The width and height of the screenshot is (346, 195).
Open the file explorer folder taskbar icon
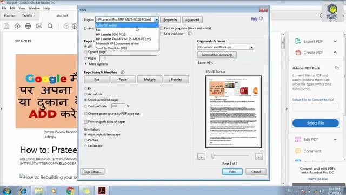[x=38, y=191]
